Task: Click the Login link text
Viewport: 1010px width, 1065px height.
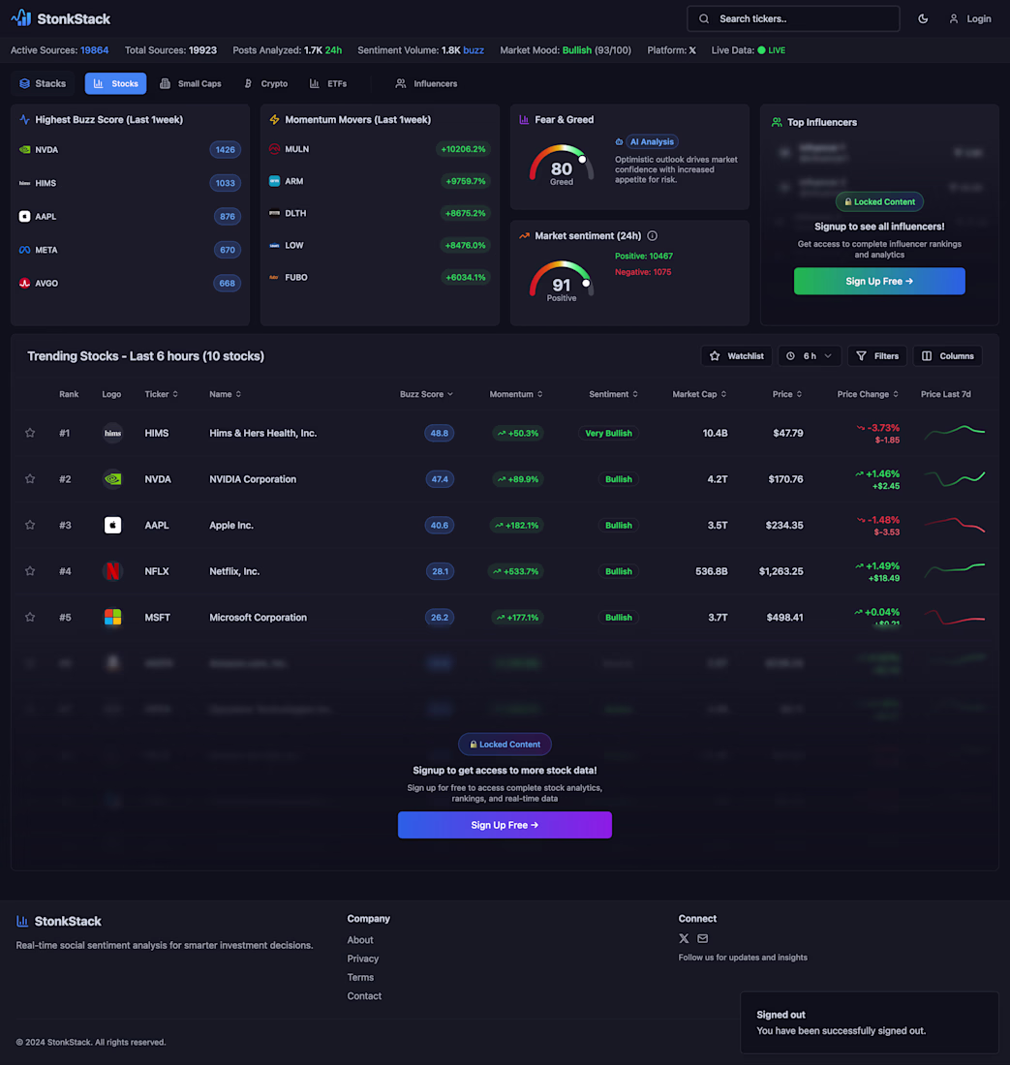Action: [x=979, y=19]
